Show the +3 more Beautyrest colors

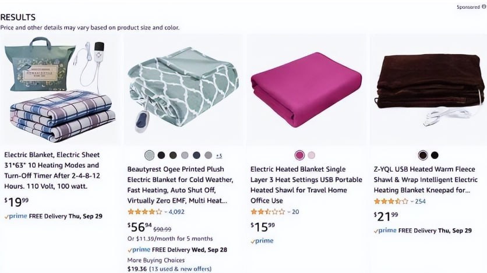[219, 155]
